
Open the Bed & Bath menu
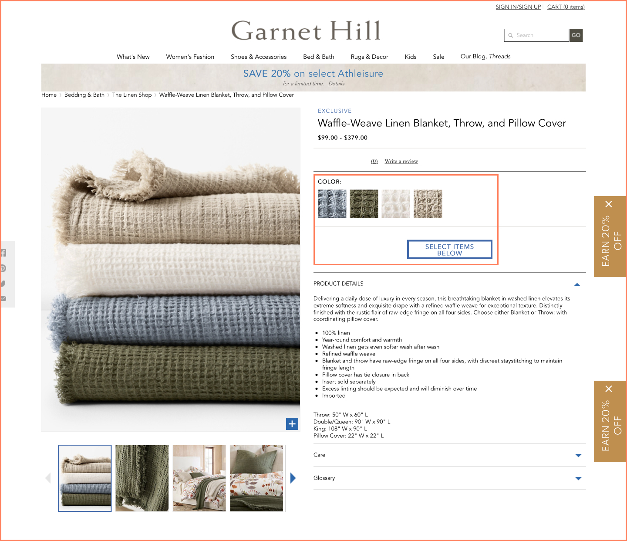click(x=318, y=57)
